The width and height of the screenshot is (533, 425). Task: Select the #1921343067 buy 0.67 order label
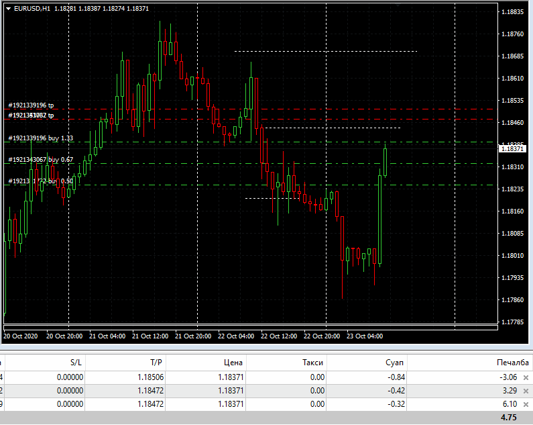pos(41,160)
